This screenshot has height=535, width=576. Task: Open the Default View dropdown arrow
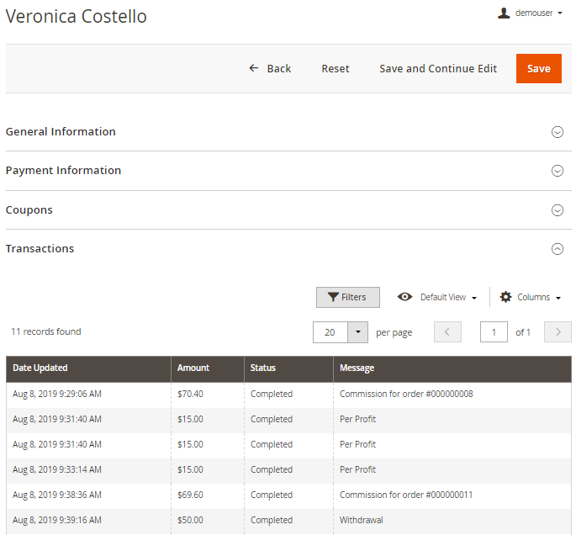pyautogui.click(x=474, y=298)
